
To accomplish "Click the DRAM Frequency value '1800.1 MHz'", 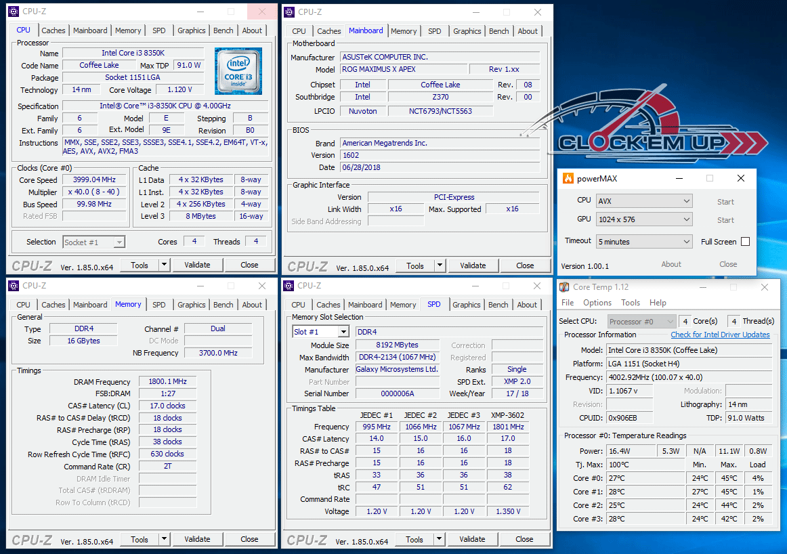I will [168, 381].
